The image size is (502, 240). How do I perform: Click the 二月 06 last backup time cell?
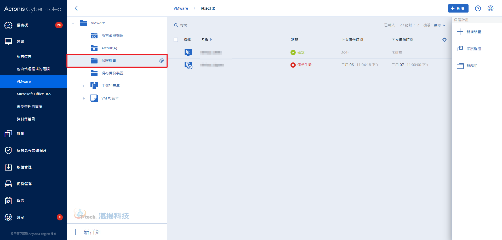click(360, 65)
